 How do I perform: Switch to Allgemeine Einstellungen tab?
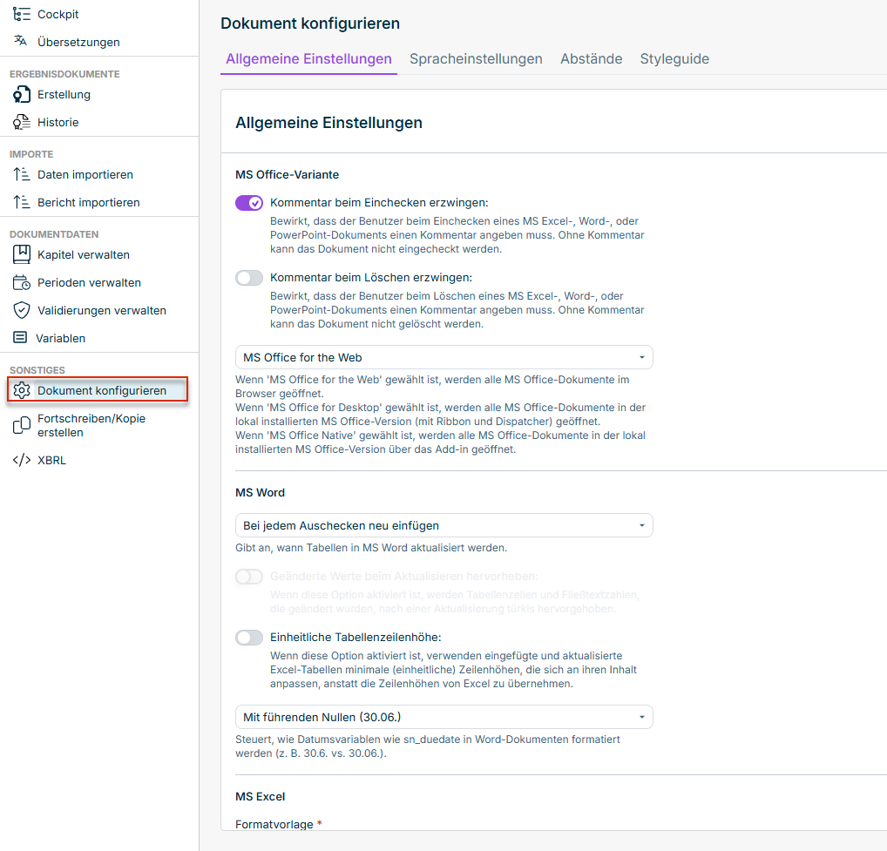click(308, 59)
